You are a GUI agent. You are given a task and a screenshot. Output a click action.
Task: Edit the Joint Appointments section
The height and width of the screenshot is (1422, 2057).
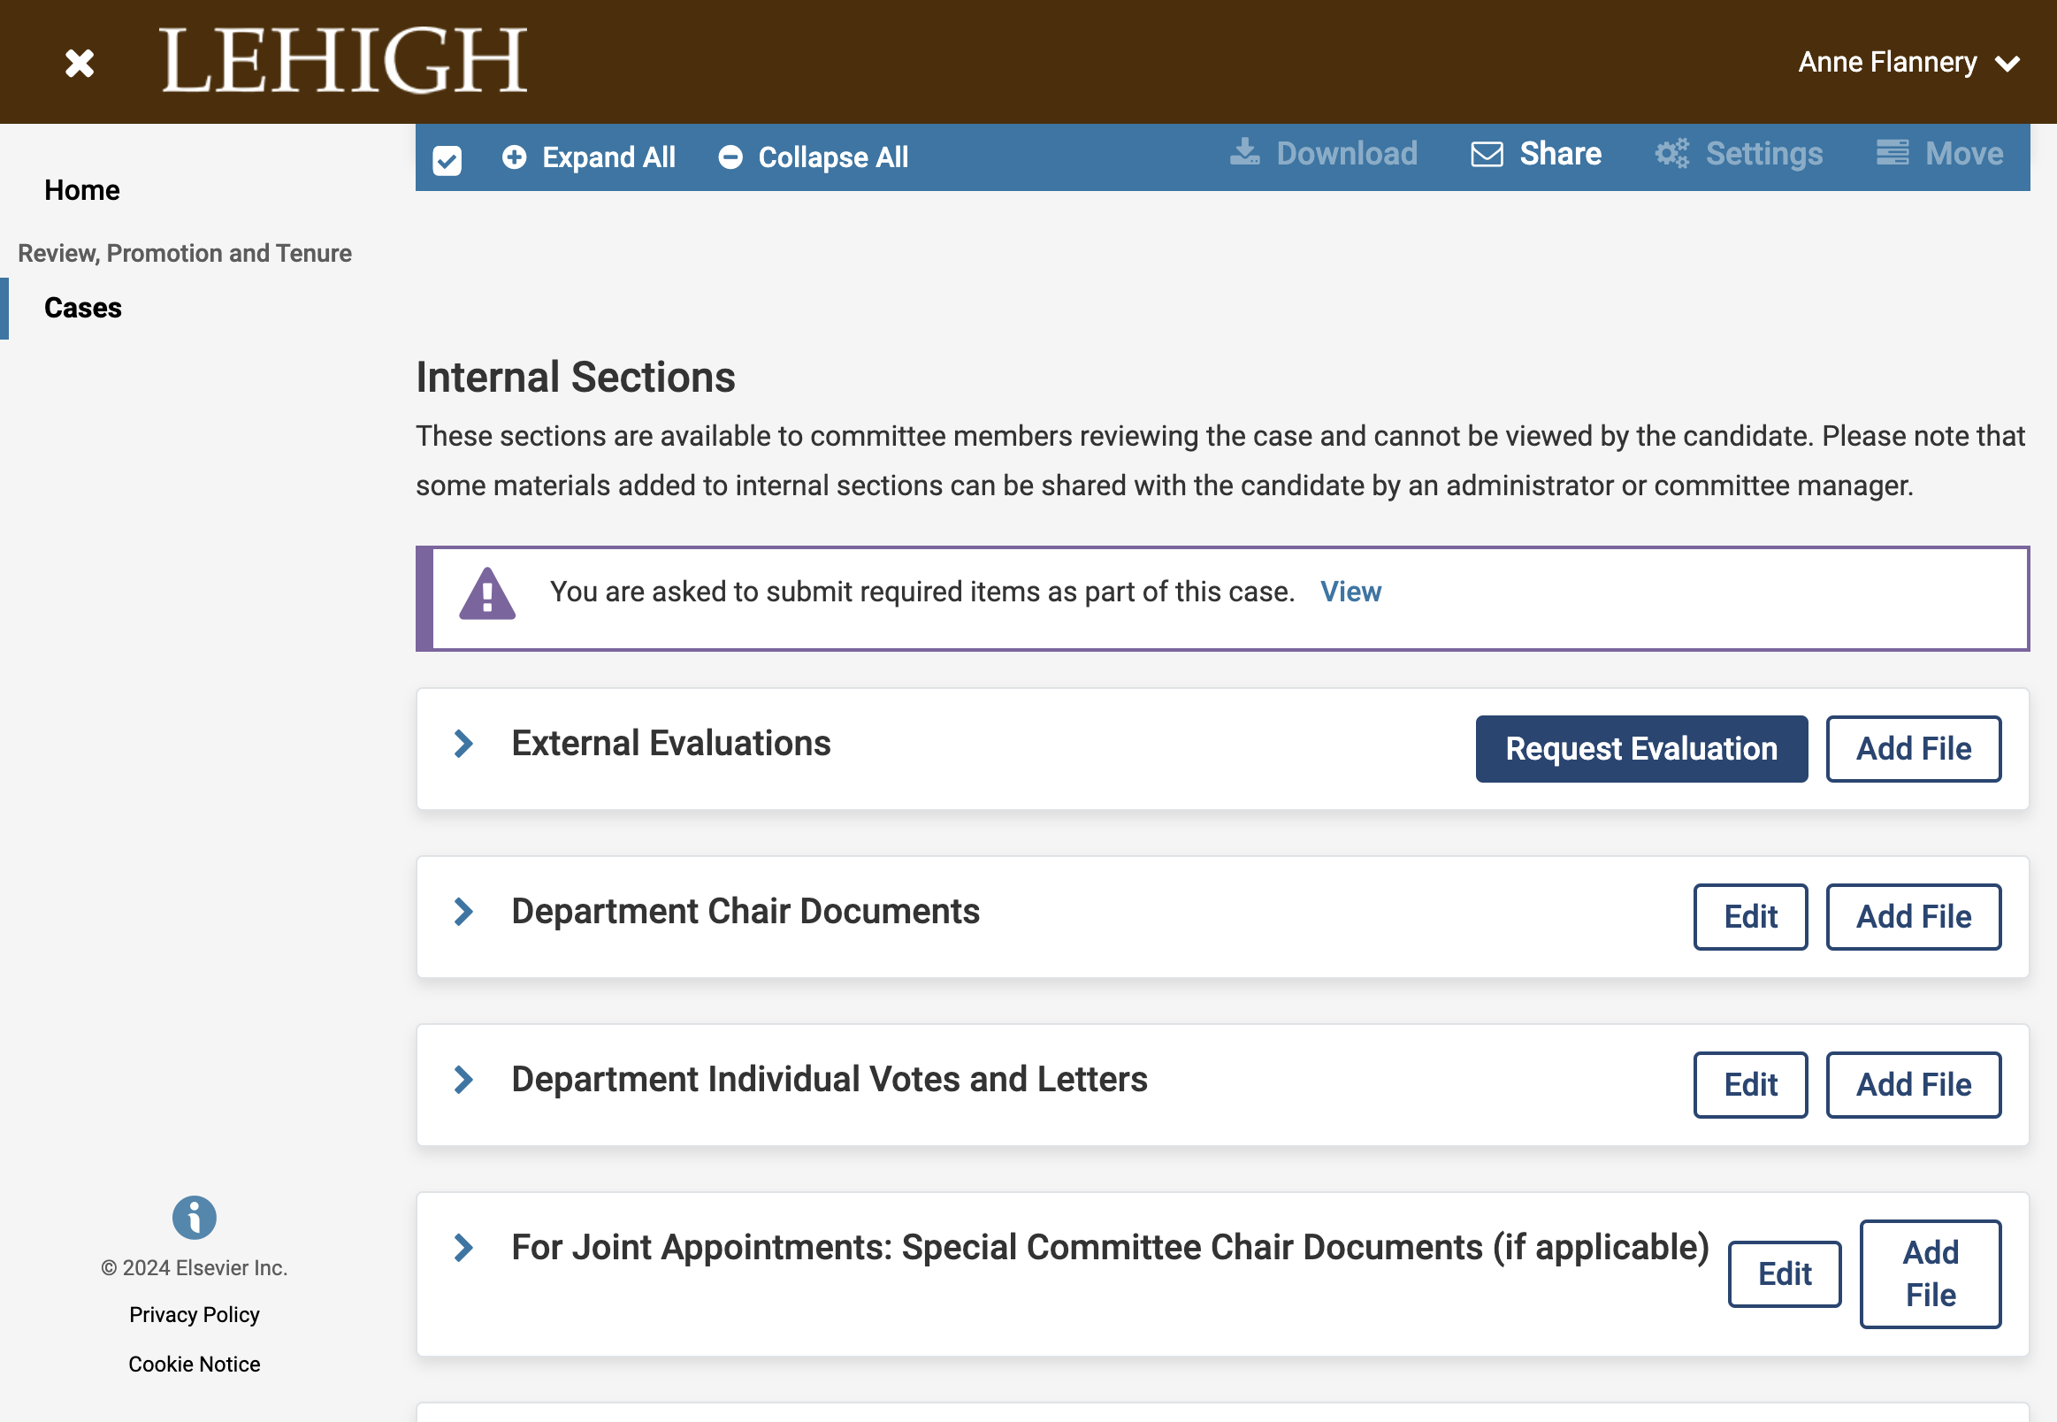coord(1785,1274)
